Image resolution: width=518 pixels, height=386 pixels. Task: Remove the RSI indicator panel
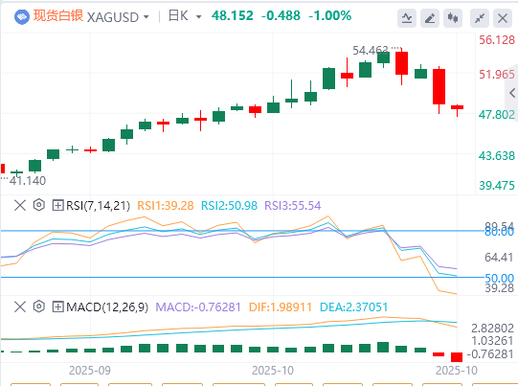[20, 205]
